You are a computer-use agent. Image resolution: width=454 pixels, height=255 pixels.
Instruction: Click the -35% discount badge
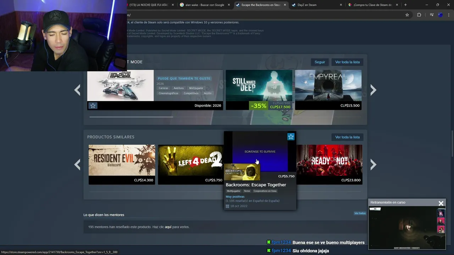259,106
